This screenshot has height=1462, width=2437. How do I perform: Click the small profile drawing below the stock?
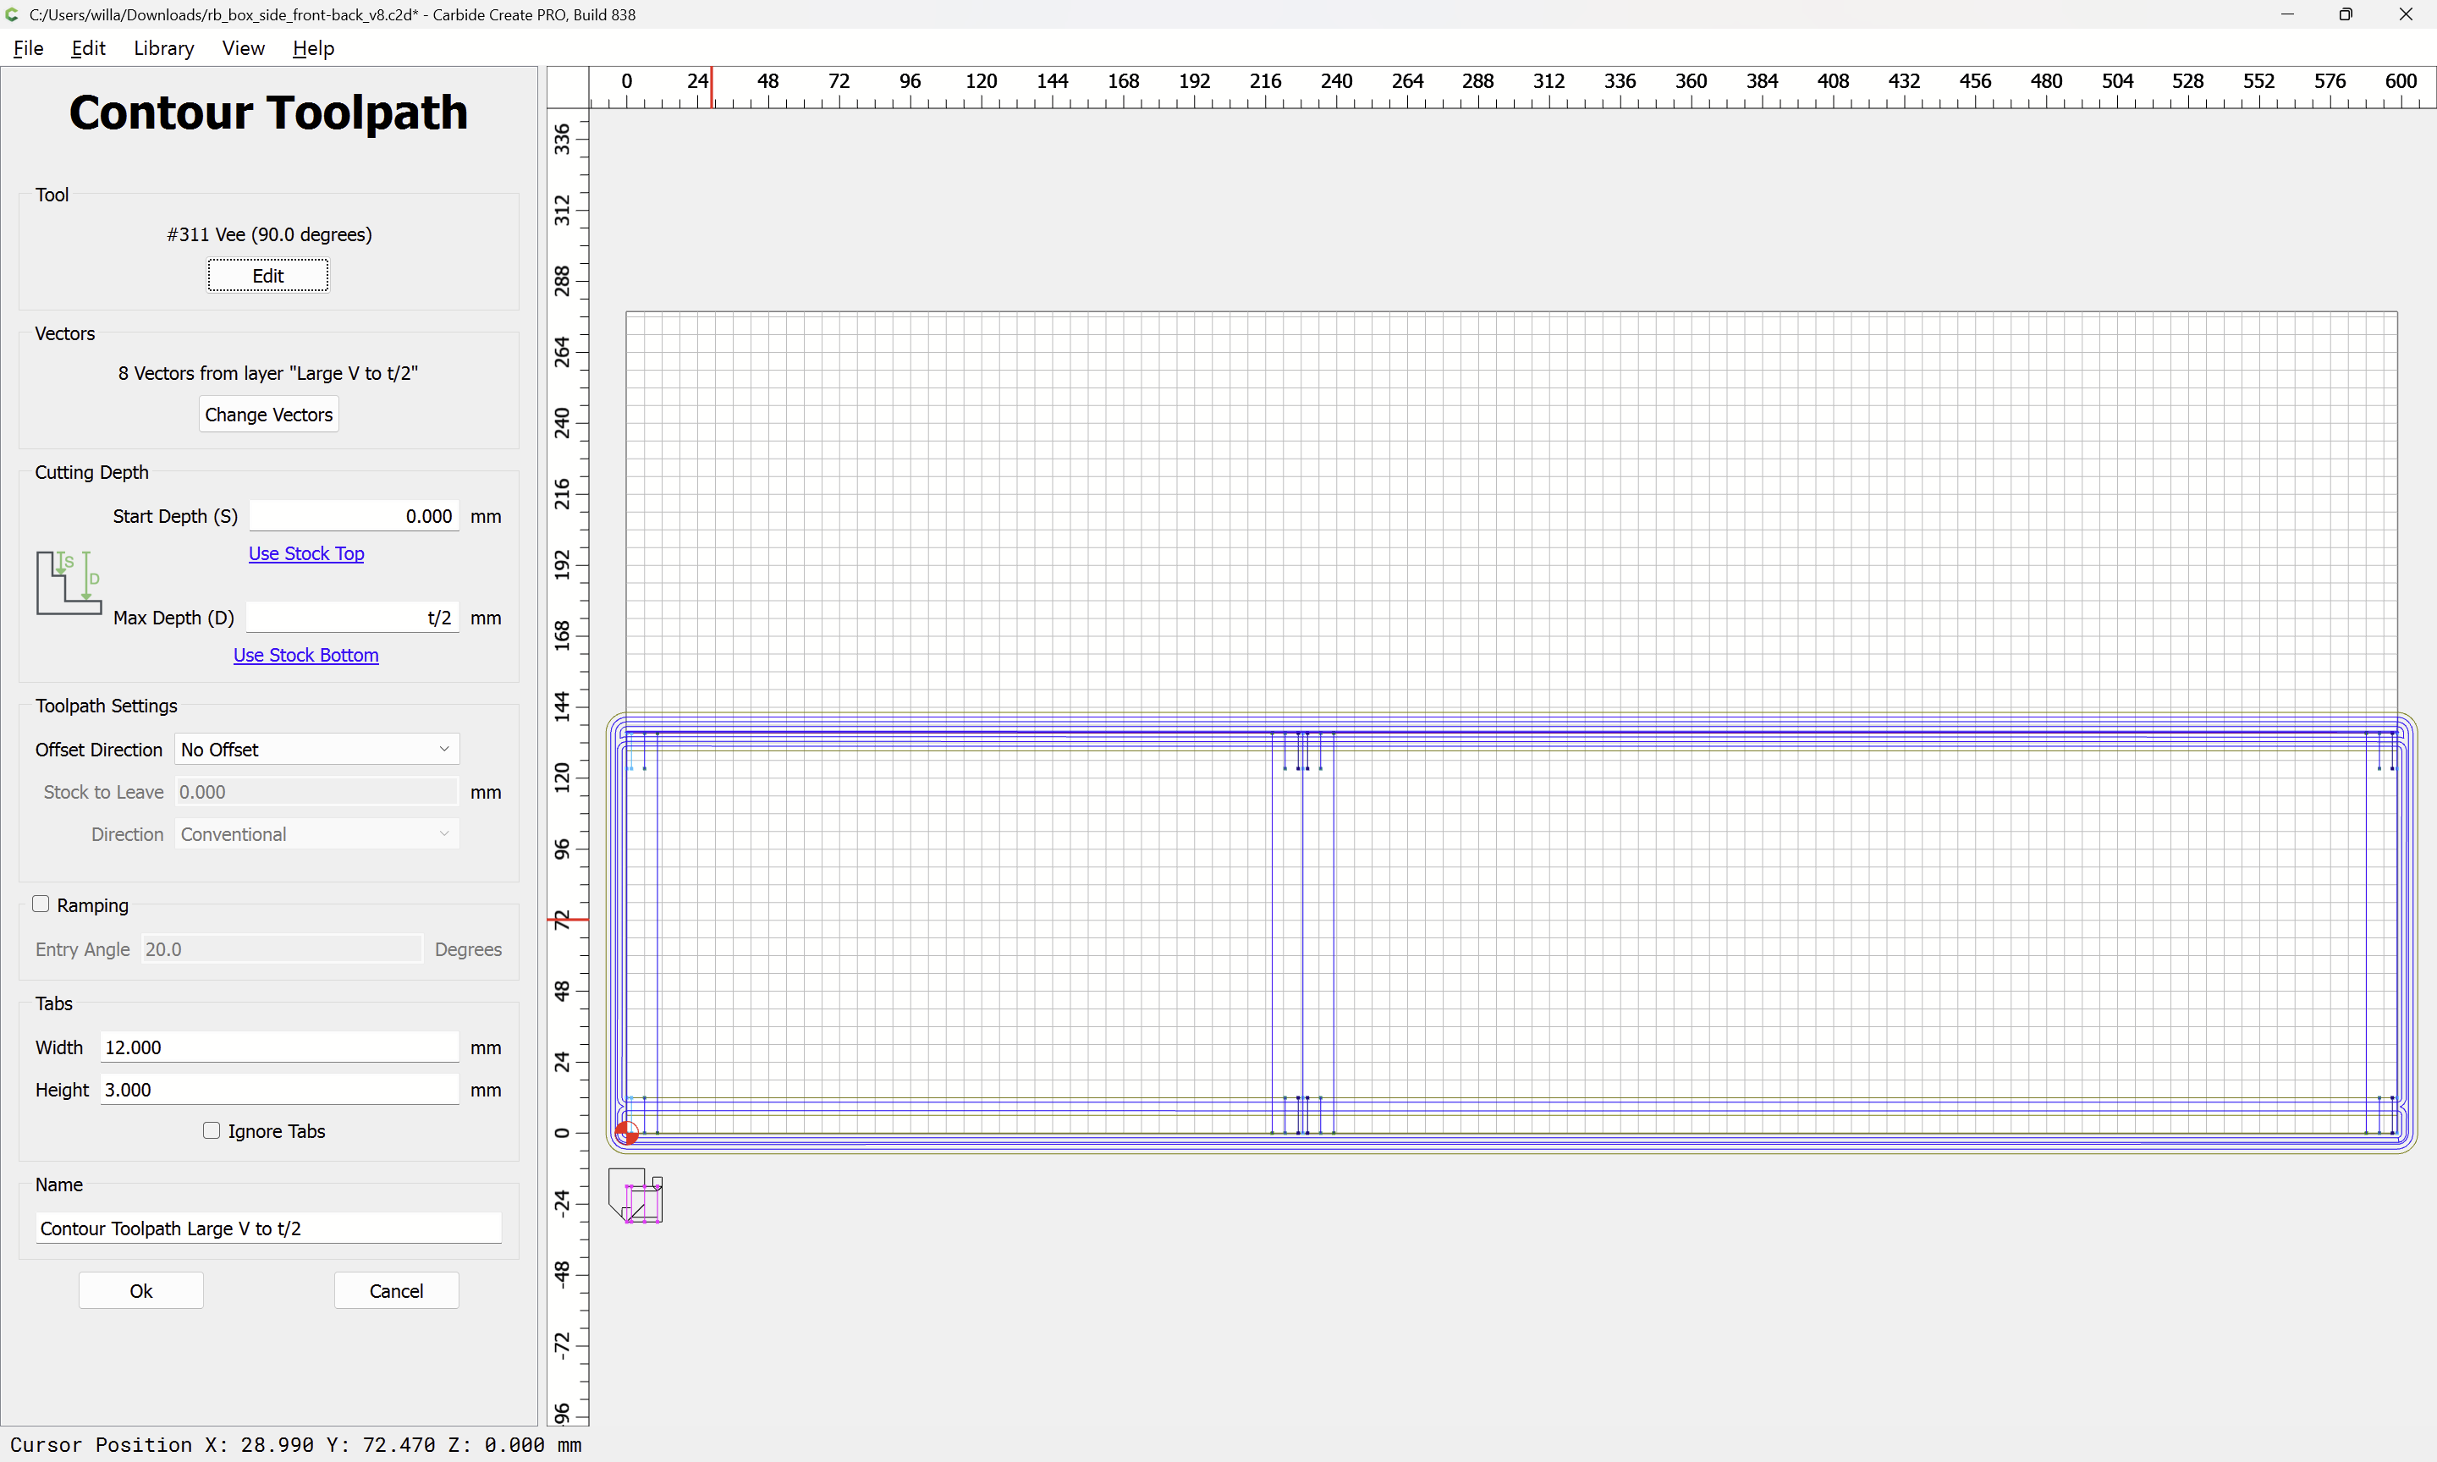[636, 1196]
